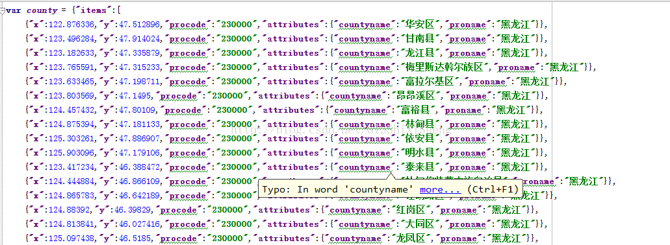Image resolution: width=670 pixels, height=245 pixels.
Task: Click the y value 47.512896
Action: pos(139,25)
